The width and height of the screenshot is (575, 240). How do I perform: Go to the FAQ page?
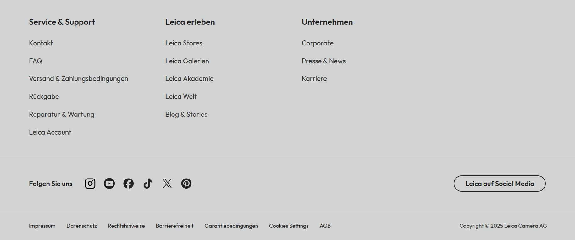36,61
